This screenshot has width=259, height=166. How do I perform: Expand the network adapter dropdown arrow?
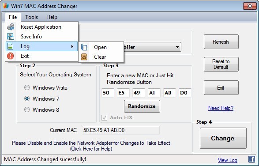[177, 47]
